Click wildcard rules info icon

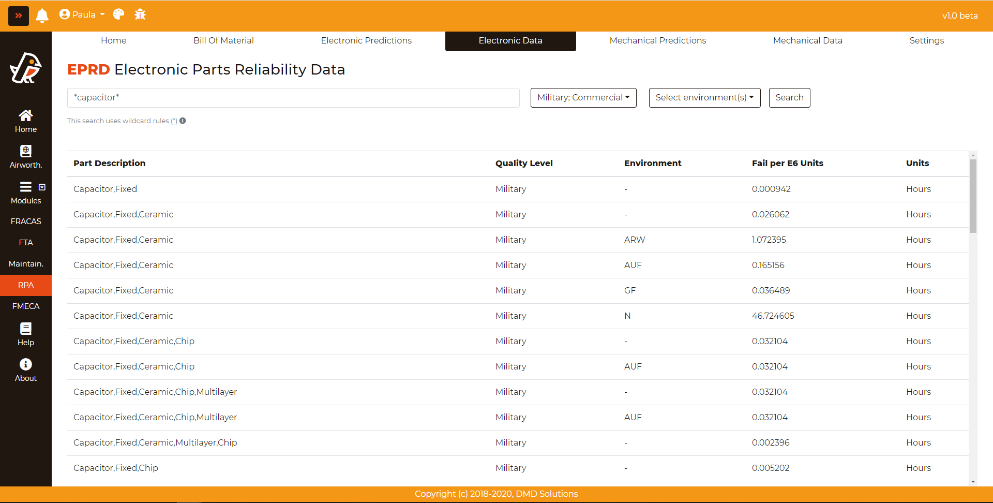(x=183, y=121)
